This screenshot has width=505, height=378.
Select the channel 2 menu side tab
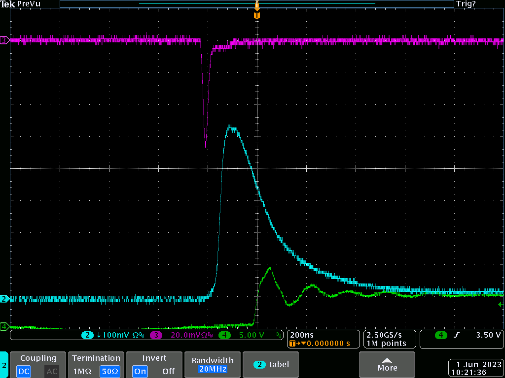coord(4,365)
